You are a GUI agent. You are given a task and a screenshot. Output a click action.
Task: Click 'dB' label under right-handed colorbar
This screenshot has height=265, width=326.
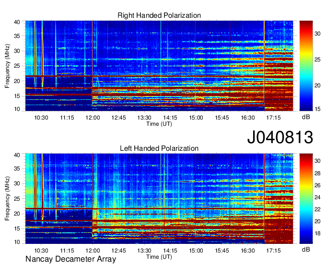(x=306, y=117)
